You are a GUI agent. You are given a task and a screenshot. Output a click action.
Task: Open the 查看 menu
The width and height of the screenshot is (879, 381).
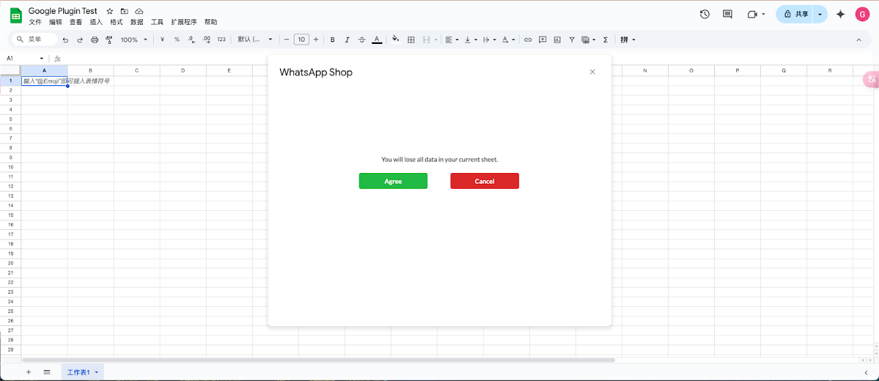(76, 22)
